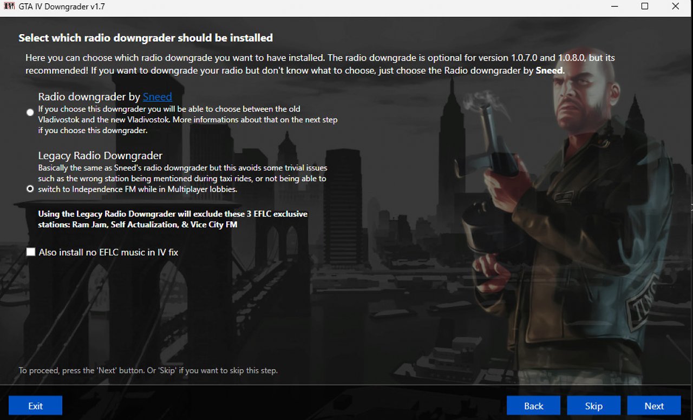This screenshot has height=420, width=693.
Task: Go back with the Back button
Action: (534, 406)
